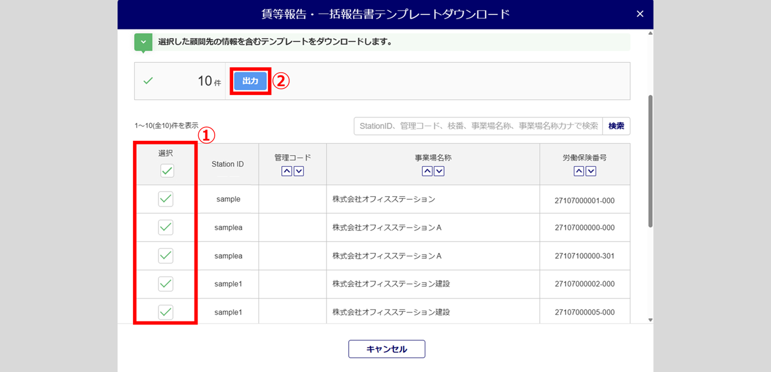The width and height of the screenshot is (771, 372).
Task: Sort 事業場名称 column descending
Action: 439,171
